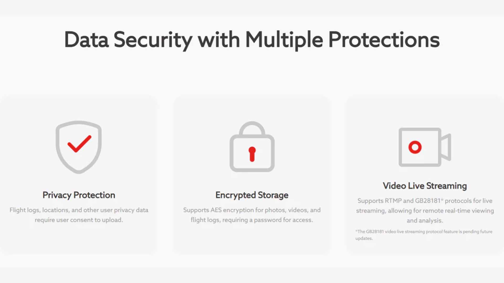Click the word Protections in the main title
This screenshot has width=504, height=283.
click(384, 40)
